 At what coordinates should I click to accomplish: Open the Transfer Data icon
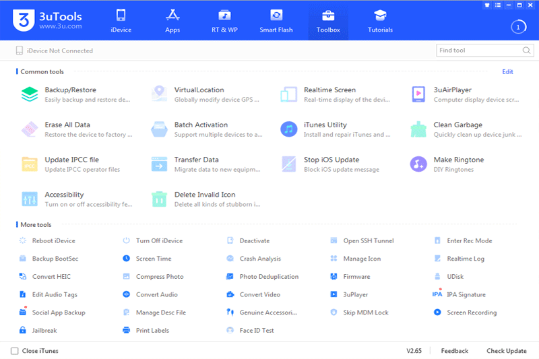[159, 164]
